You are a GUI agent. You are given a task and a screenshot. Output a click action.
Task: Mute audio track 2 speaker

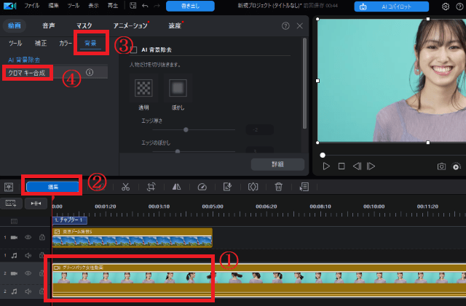tap(28, 291)
